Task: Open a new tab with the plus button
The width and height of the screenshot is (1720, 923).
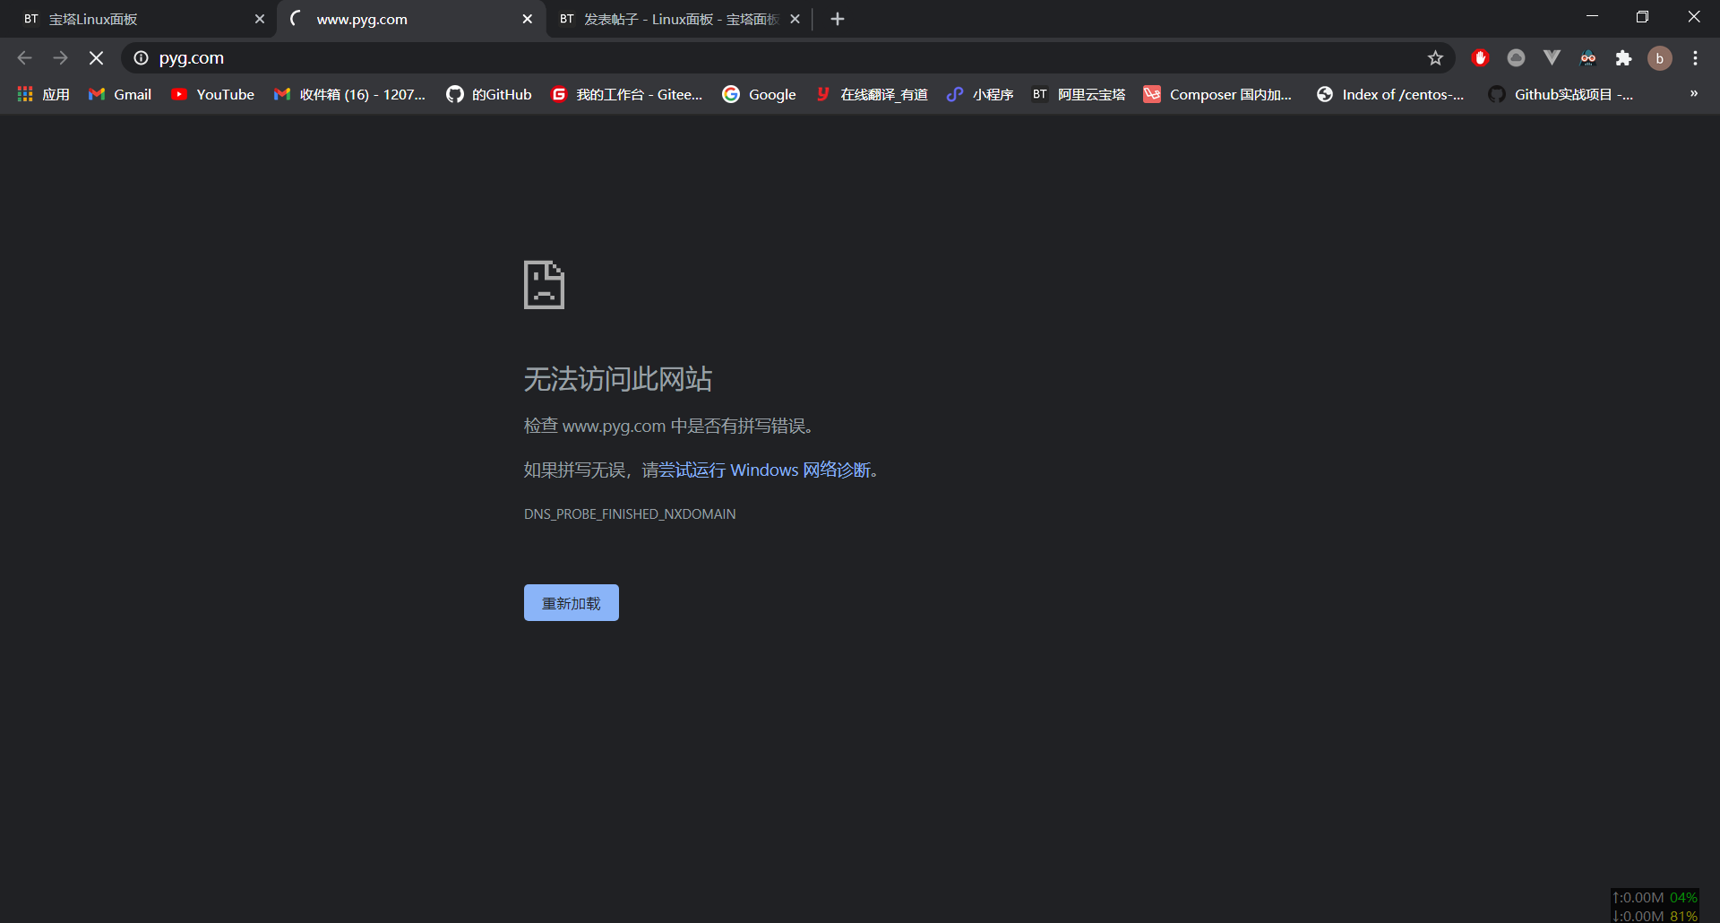Action: click(x=838, y=19)
